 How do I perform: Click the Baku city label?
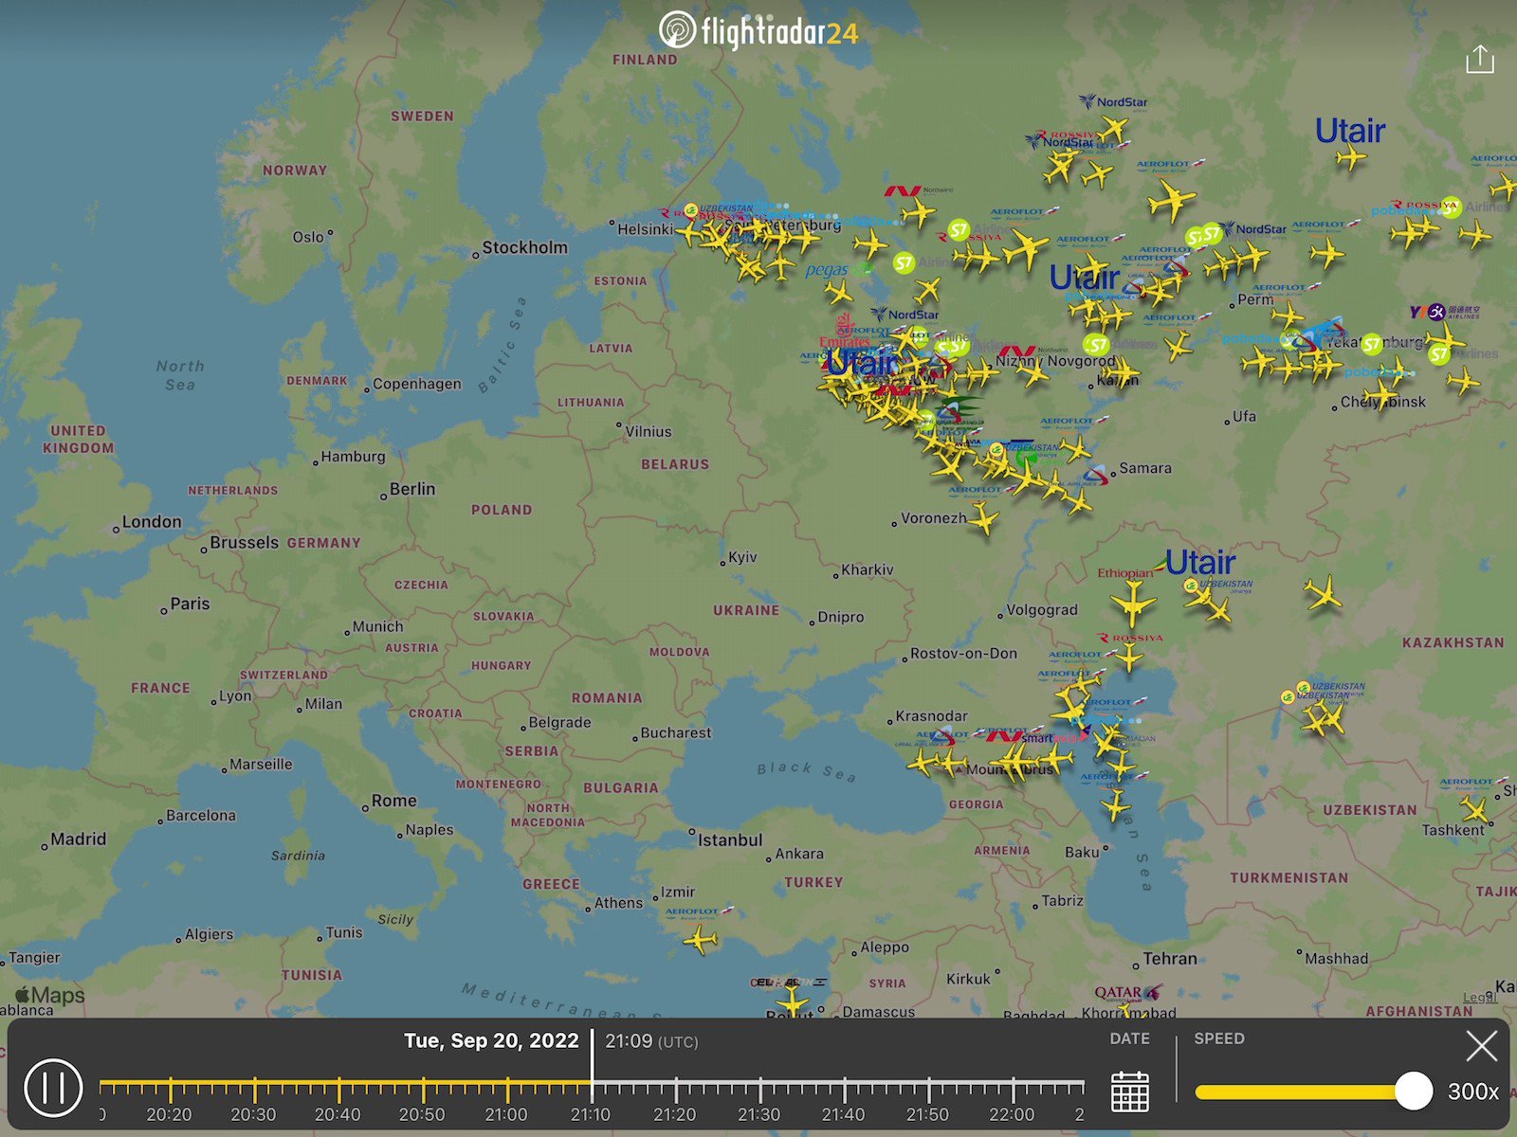[x=1082, y=852]
